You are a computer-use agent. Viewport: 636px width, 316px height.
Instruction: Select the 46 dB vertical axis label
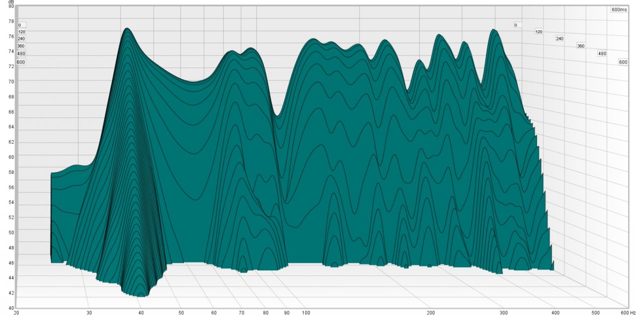click(x=11, y=263)
